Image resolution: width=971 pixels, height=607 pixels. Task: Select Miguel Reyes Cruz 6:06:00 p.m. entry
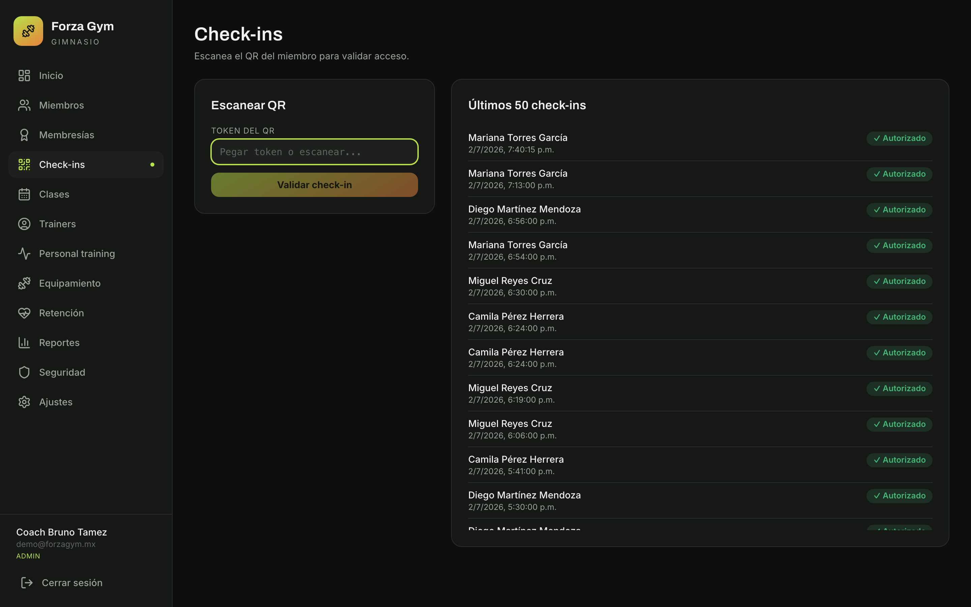tap(700, 429)
